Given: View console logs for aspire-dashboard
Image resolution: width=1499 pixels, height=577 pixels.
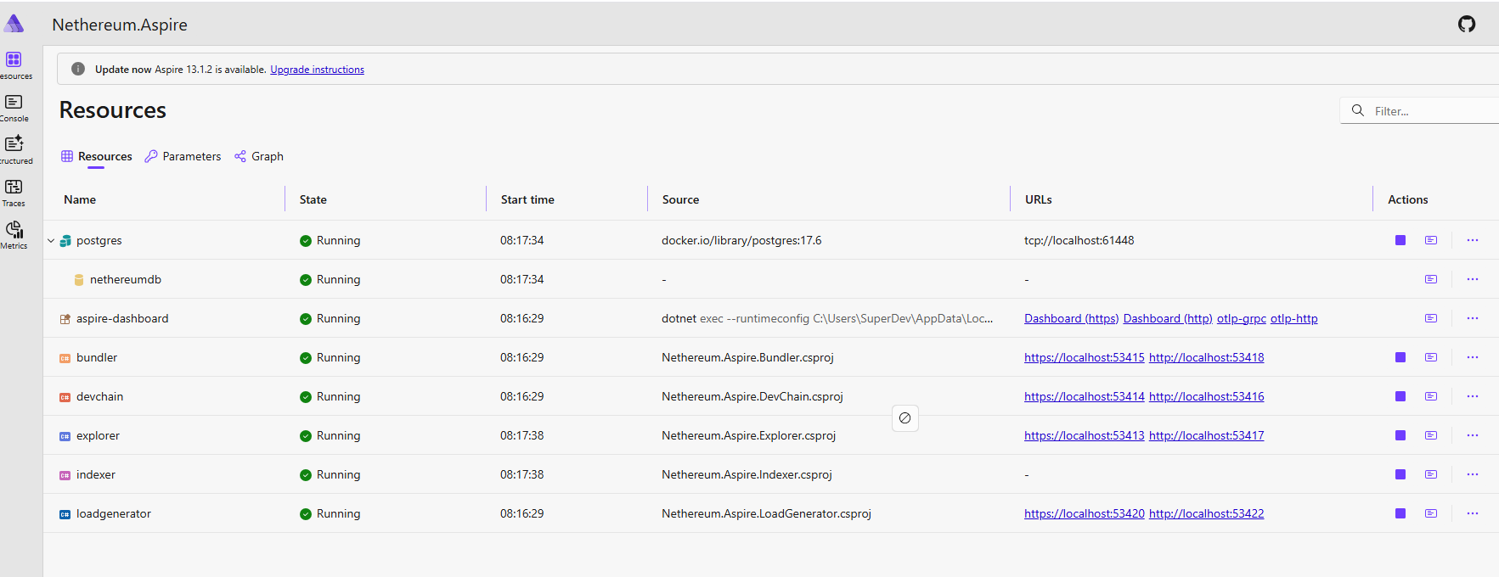Looking at the screenshot, I should (x=1431, y=318).
